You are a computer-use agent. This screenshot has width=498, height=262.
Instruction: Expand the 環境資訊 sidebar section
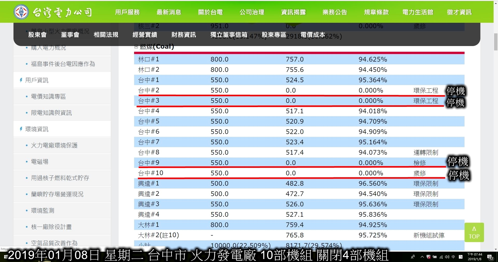pyautogui.click(x=37, y=129)
